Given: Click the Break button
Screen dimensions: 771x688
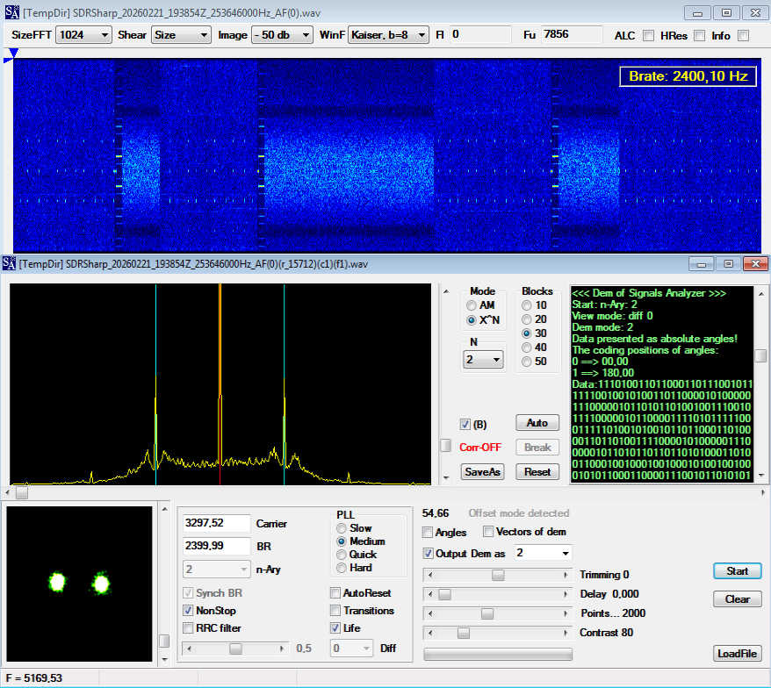Looking at the screenshot, I should (x=537, y=448).
